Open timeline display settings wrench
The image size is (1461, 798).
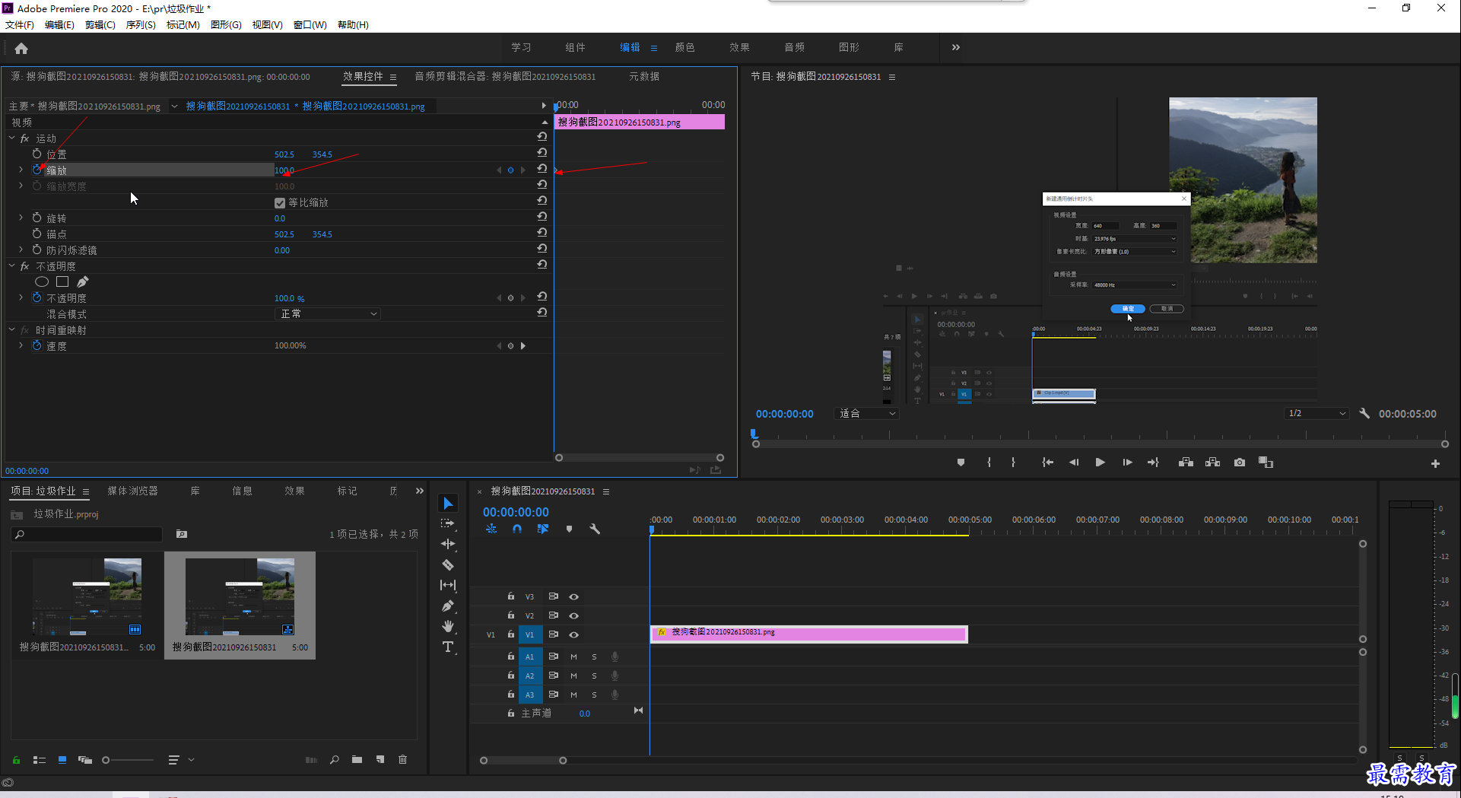click(595, 529)
